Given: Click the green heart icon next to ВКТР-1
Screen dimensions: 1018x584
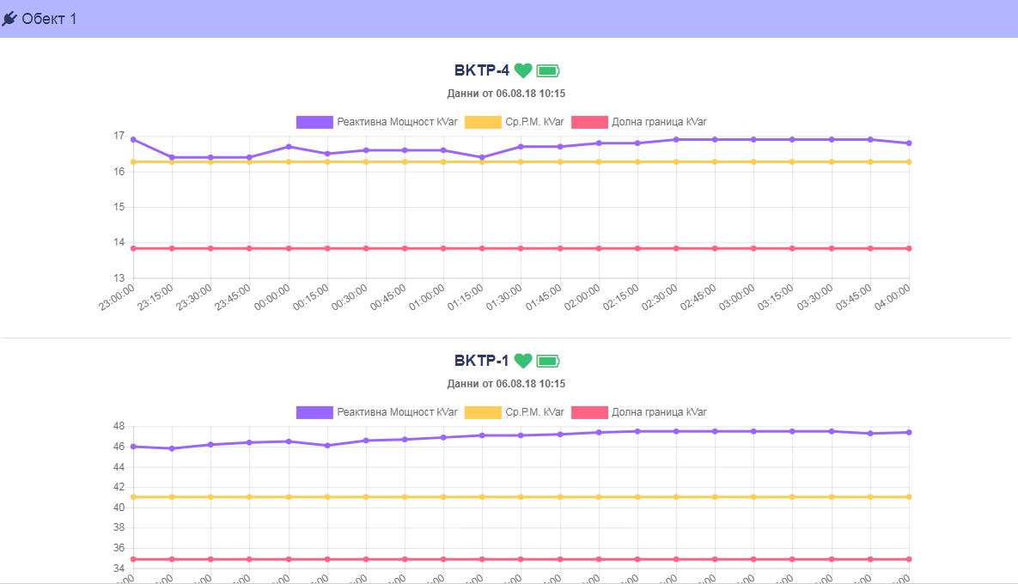Looking at the screenshot, I should [x=522, y=360].
